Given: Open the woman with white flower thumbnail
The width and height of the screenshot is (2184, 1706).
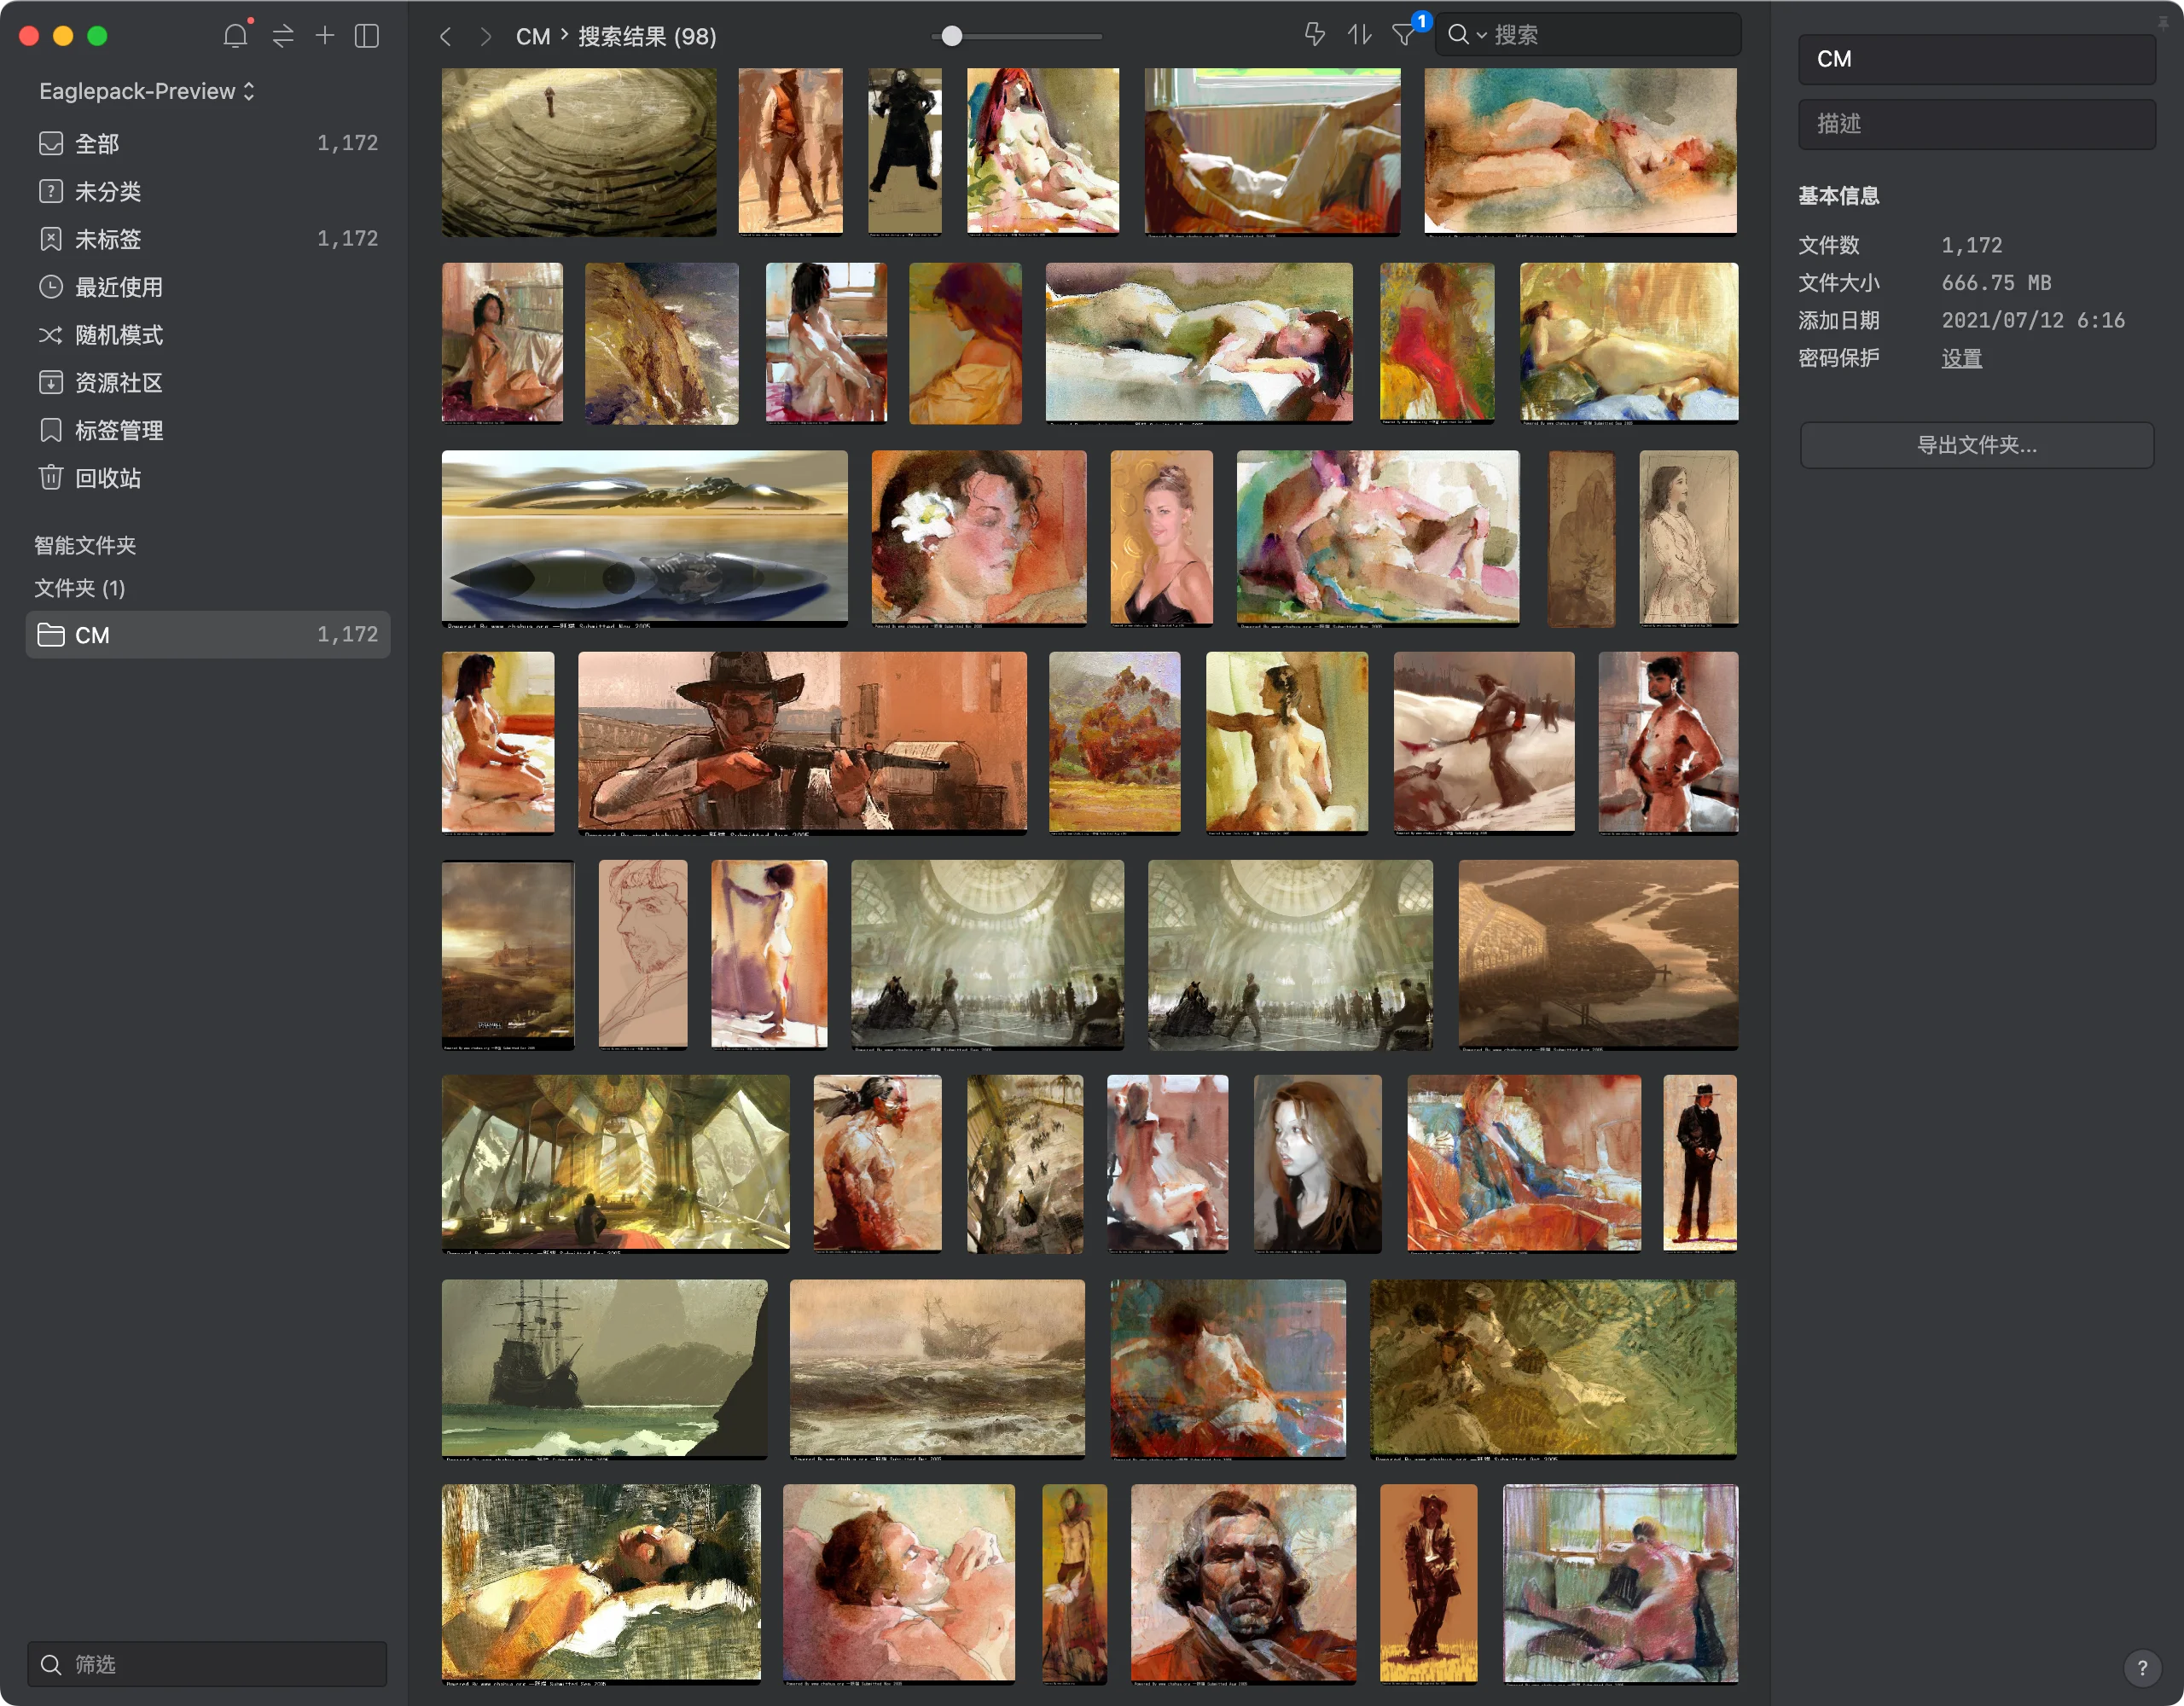Looking at the screenshot, I should pyautogui.click(x=979, y=538).
